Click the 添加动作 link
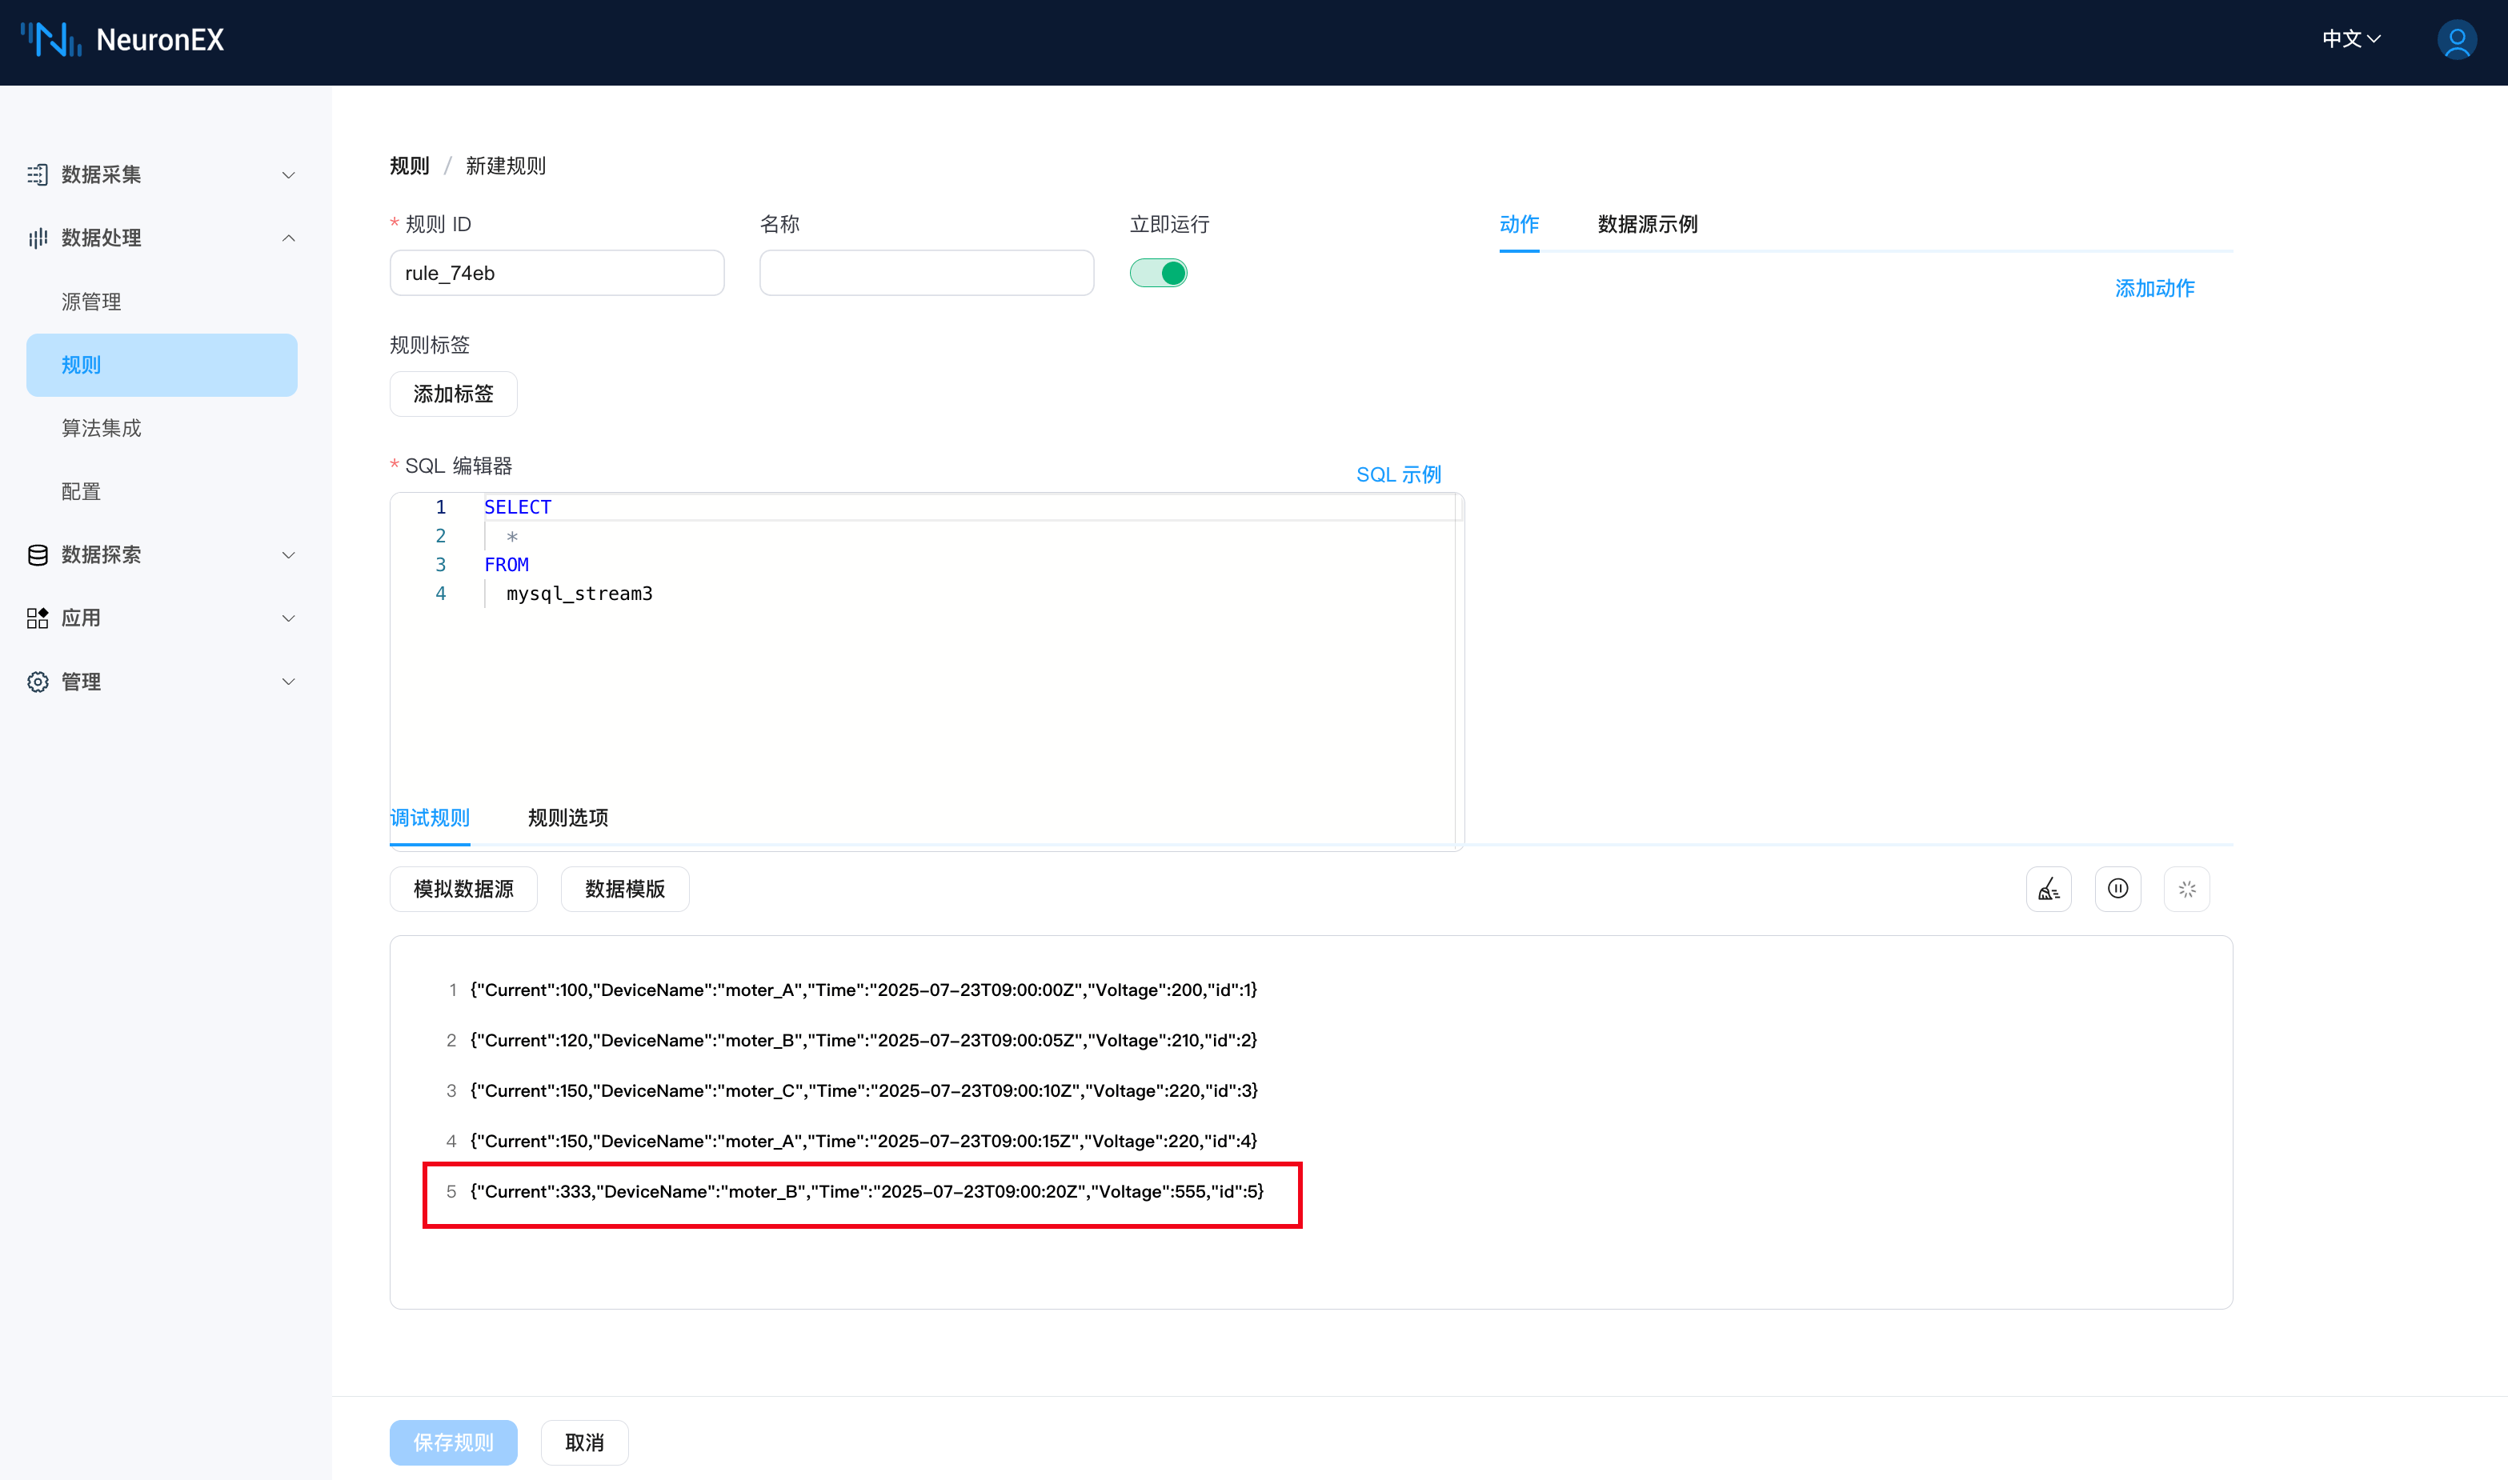Screen dimensions: 2508x1480 (2155, 288)
